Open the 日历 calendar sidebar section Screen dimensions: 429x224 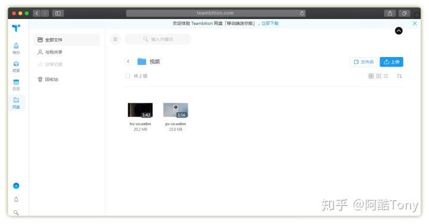pyautogui.click(x=16, y=85)
